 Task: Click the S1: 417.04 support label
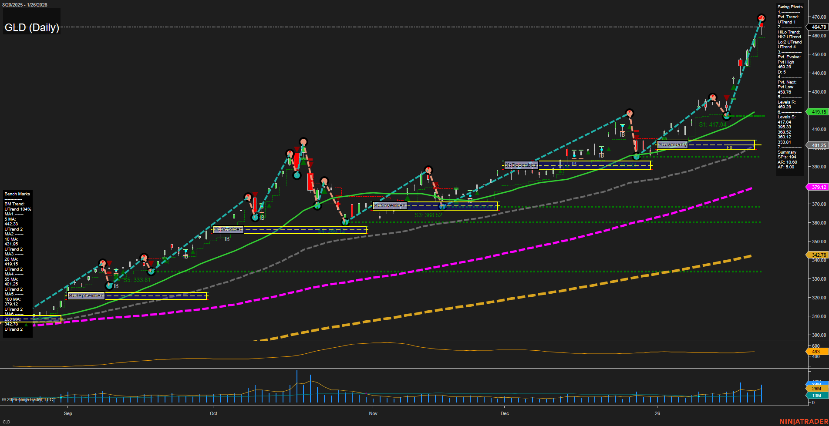click(713, 124)
